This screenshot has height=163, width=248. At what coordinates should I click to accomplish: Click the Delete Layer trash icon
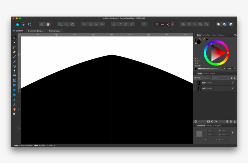tap(235, 121)
